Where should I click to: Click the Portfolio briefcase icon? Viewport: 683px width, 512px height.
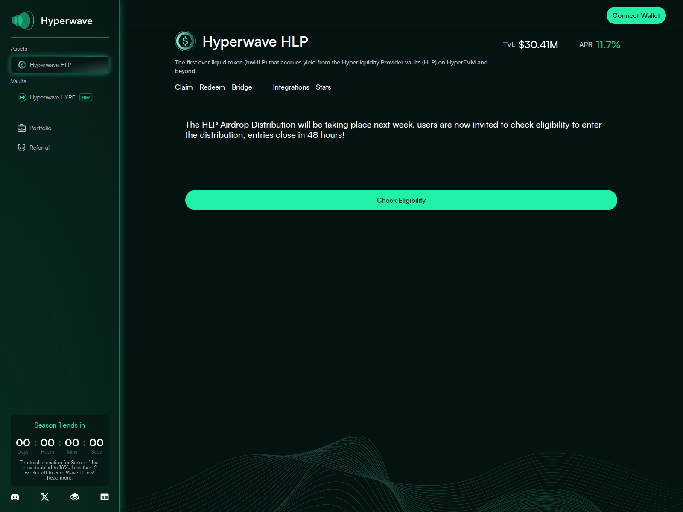tap(22, 128)
